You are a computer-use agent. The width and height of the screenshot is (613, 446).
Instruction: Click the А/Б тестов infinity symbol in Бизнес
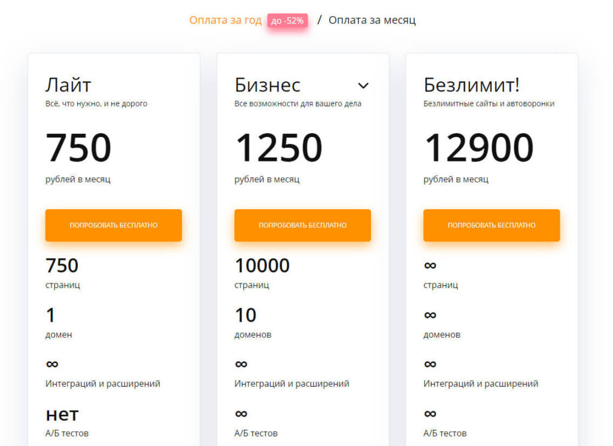tap(241, 413)
